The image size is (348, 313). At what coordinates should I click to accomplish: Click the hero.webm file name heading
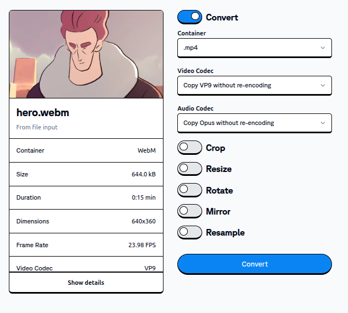pos(43,113)
